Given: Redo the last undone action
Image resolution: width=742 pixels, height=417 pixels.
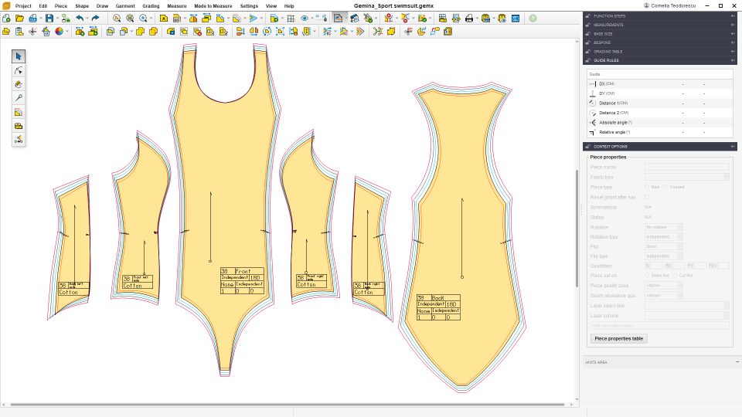Looking at the screenshot, I should (x=95, y=19).
